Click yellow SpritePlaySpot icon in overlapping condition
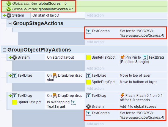The image size is (168, 127). click(15, 102)
